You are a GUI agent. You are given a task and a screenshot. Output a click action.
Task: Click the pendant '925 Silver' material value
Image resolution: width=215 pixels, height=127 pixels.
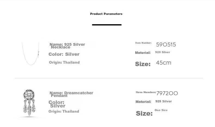coord(164,101)
